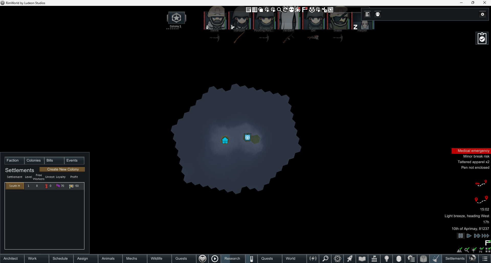Click the blue banner settlement on world map
The image size is (491, 263).
point(247,137)
